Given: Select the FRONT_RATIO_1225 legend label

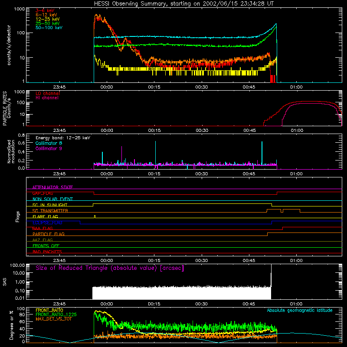Looking at the screenshot, I should [x=56, y=314].
